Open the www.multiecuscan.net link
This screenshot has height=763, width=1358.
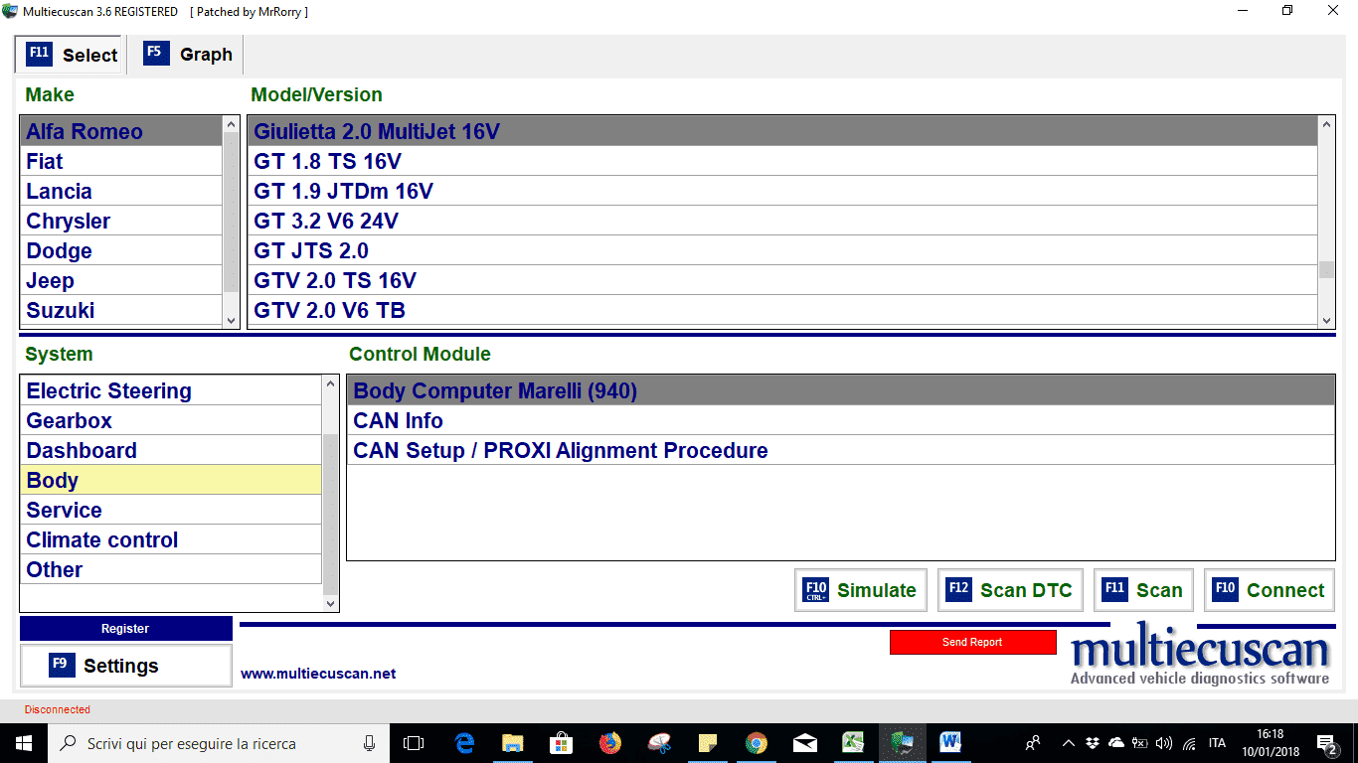click(318, 674)
